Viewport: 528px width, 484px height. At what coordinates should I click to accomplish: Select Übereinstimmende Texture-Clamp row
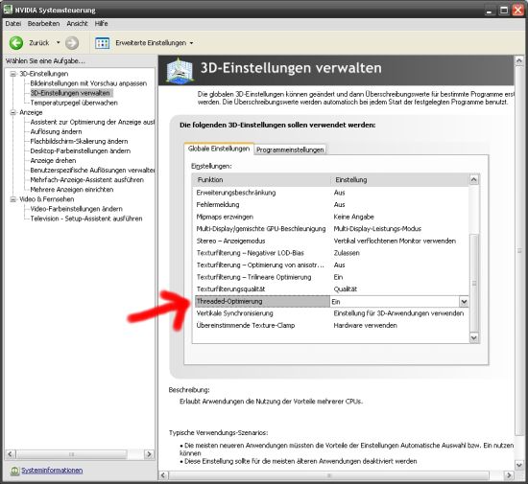pos(331,325)
